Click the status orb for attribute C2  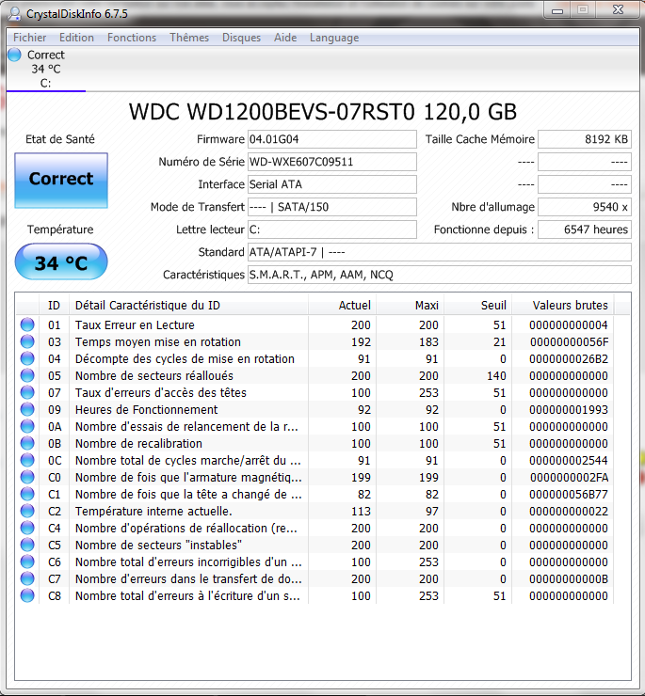[x=27, y=511]
